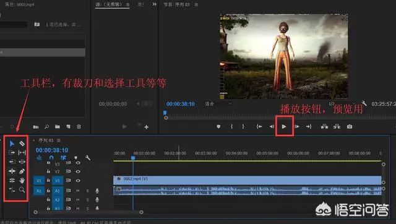
Task: Open the sequence 03 timeline panel menu
Action: click(x=59, y=140)
